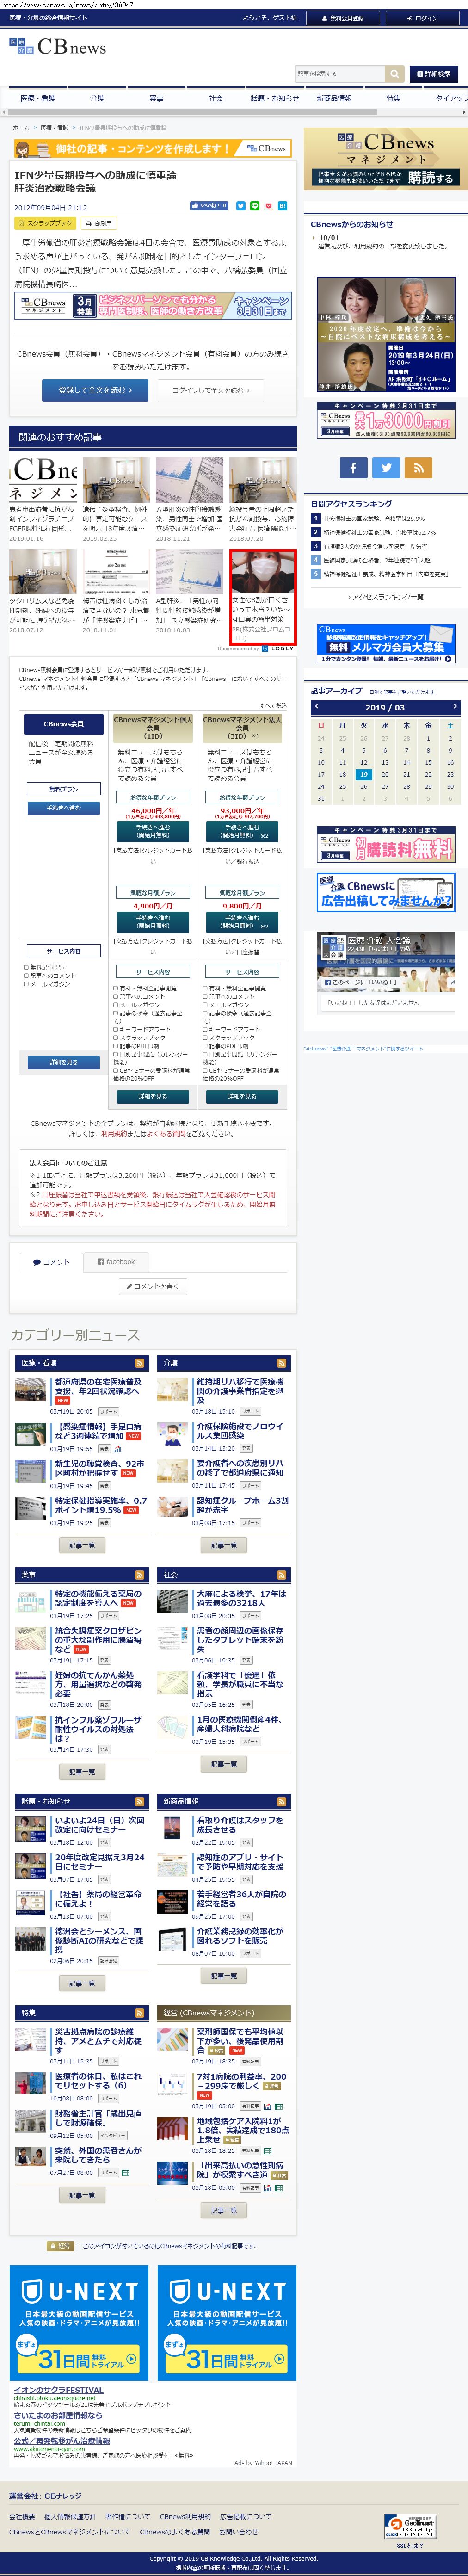Open 新商品情報 navigation menu
This screenshot has height=2576, width=468.
pyautogui.click(x=334, y=98)
